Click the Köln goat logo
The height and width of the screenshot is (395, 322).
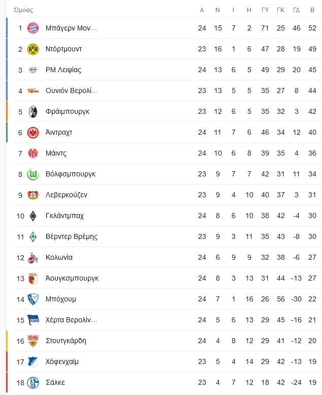[x=33, y=257]
